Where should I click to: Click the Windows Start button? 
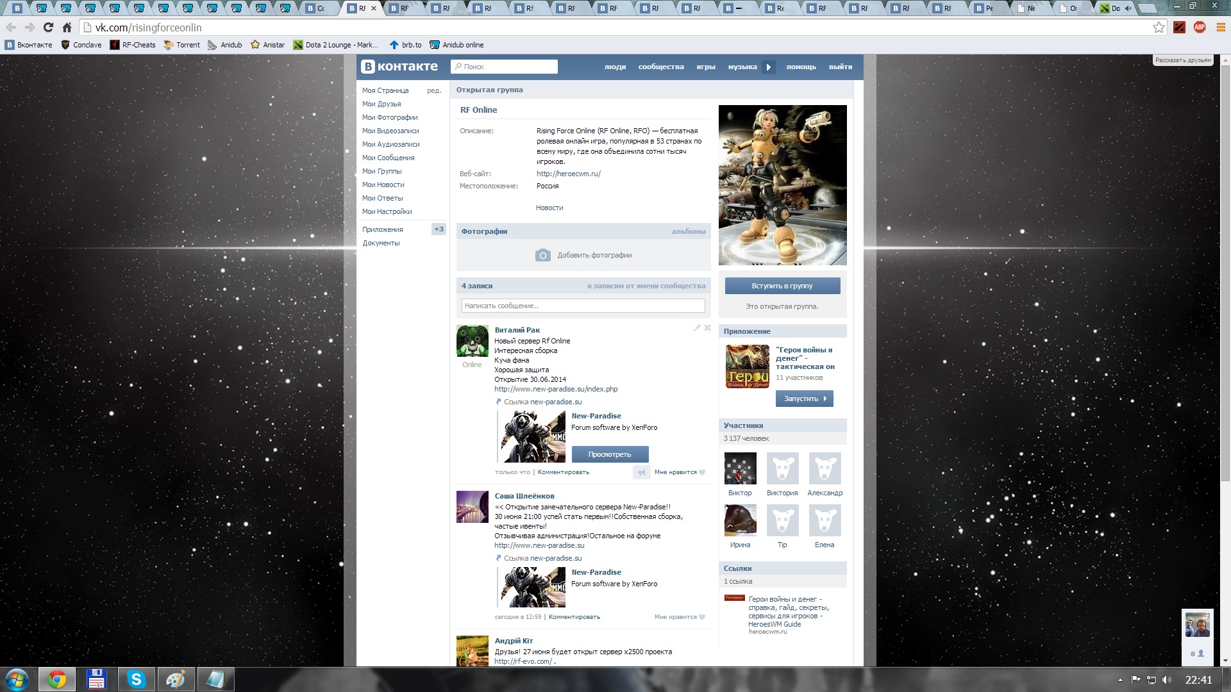17,679
